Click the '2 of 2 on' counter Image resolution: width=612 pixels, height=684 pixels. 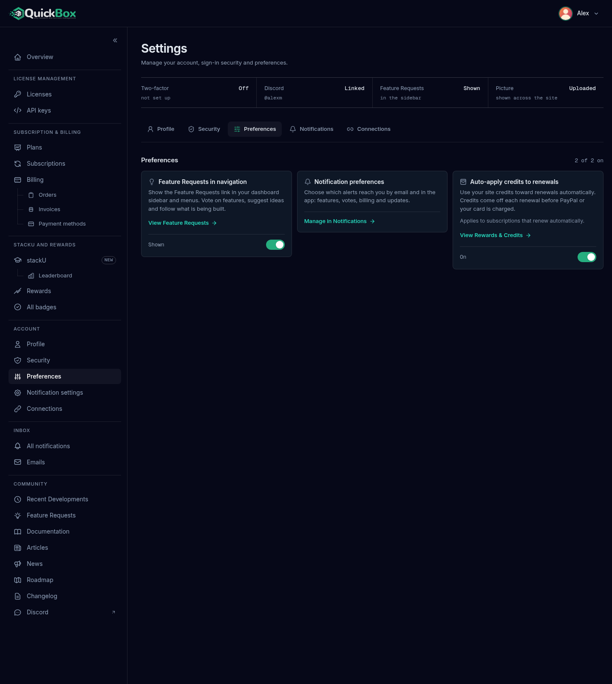click(589, 161)
